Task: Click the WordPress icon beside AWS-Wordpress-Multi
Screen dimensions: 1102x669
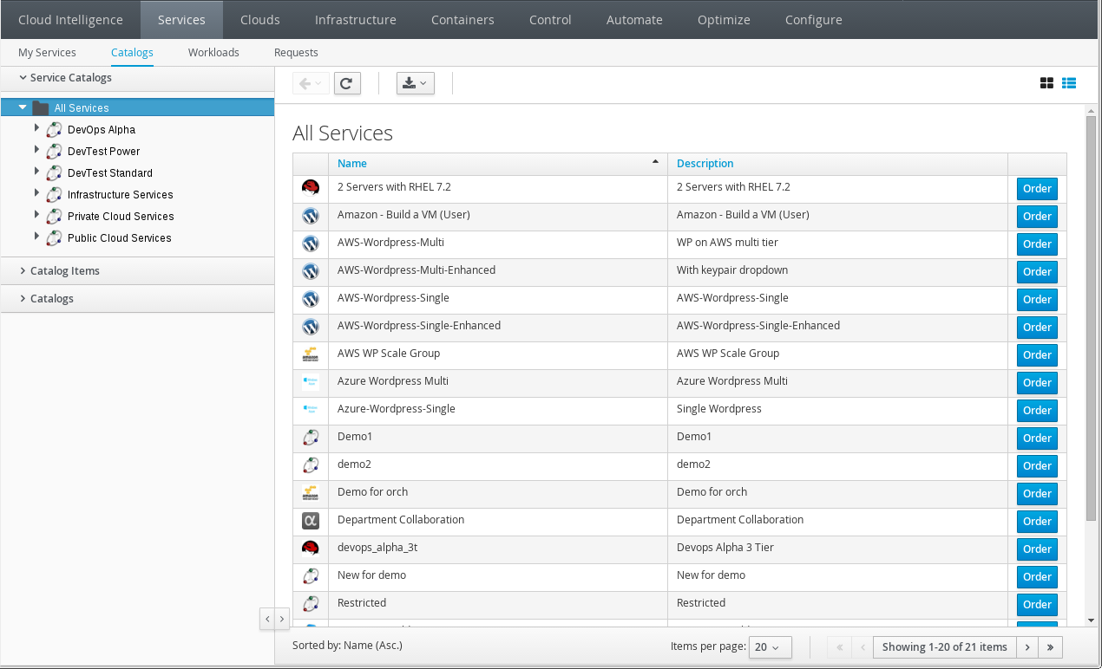Action: click(311, 244)
